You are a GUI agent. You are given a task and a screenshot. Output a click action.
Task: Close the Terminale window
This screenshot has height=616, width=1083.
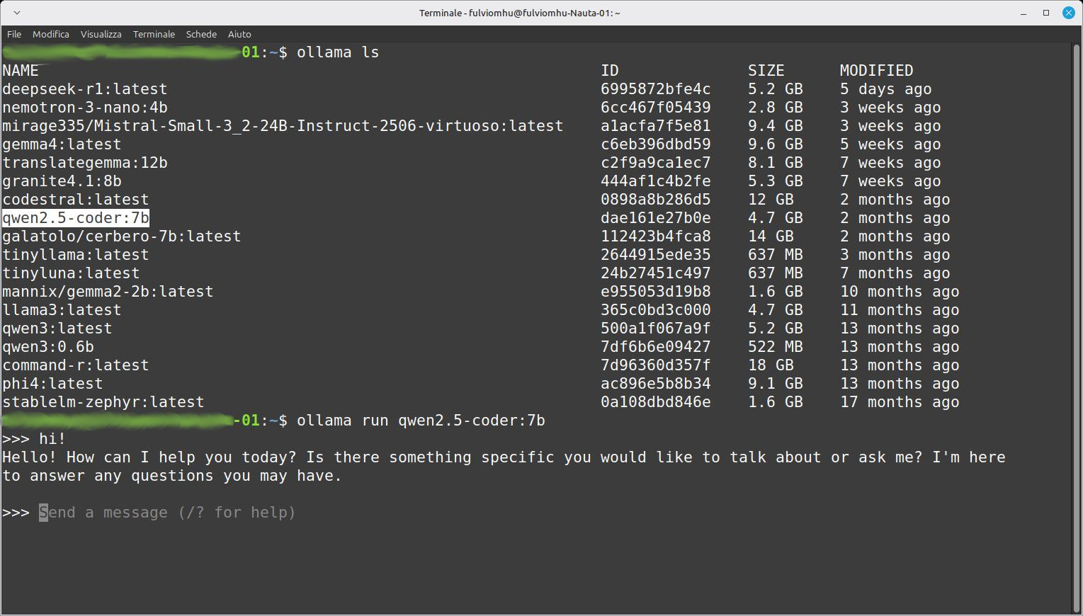[x=1068, y=13]
